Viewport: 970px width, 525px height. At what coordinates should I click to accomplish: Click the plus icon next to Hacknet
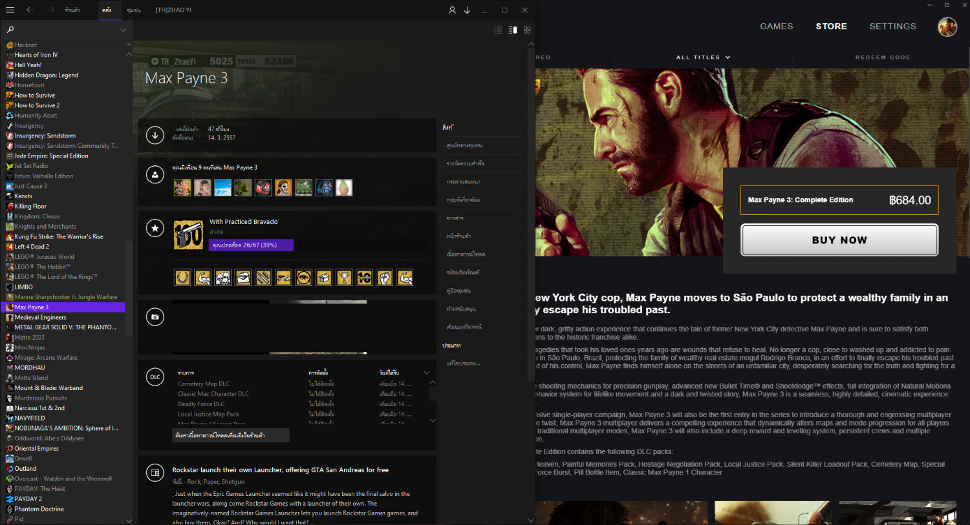129,45
